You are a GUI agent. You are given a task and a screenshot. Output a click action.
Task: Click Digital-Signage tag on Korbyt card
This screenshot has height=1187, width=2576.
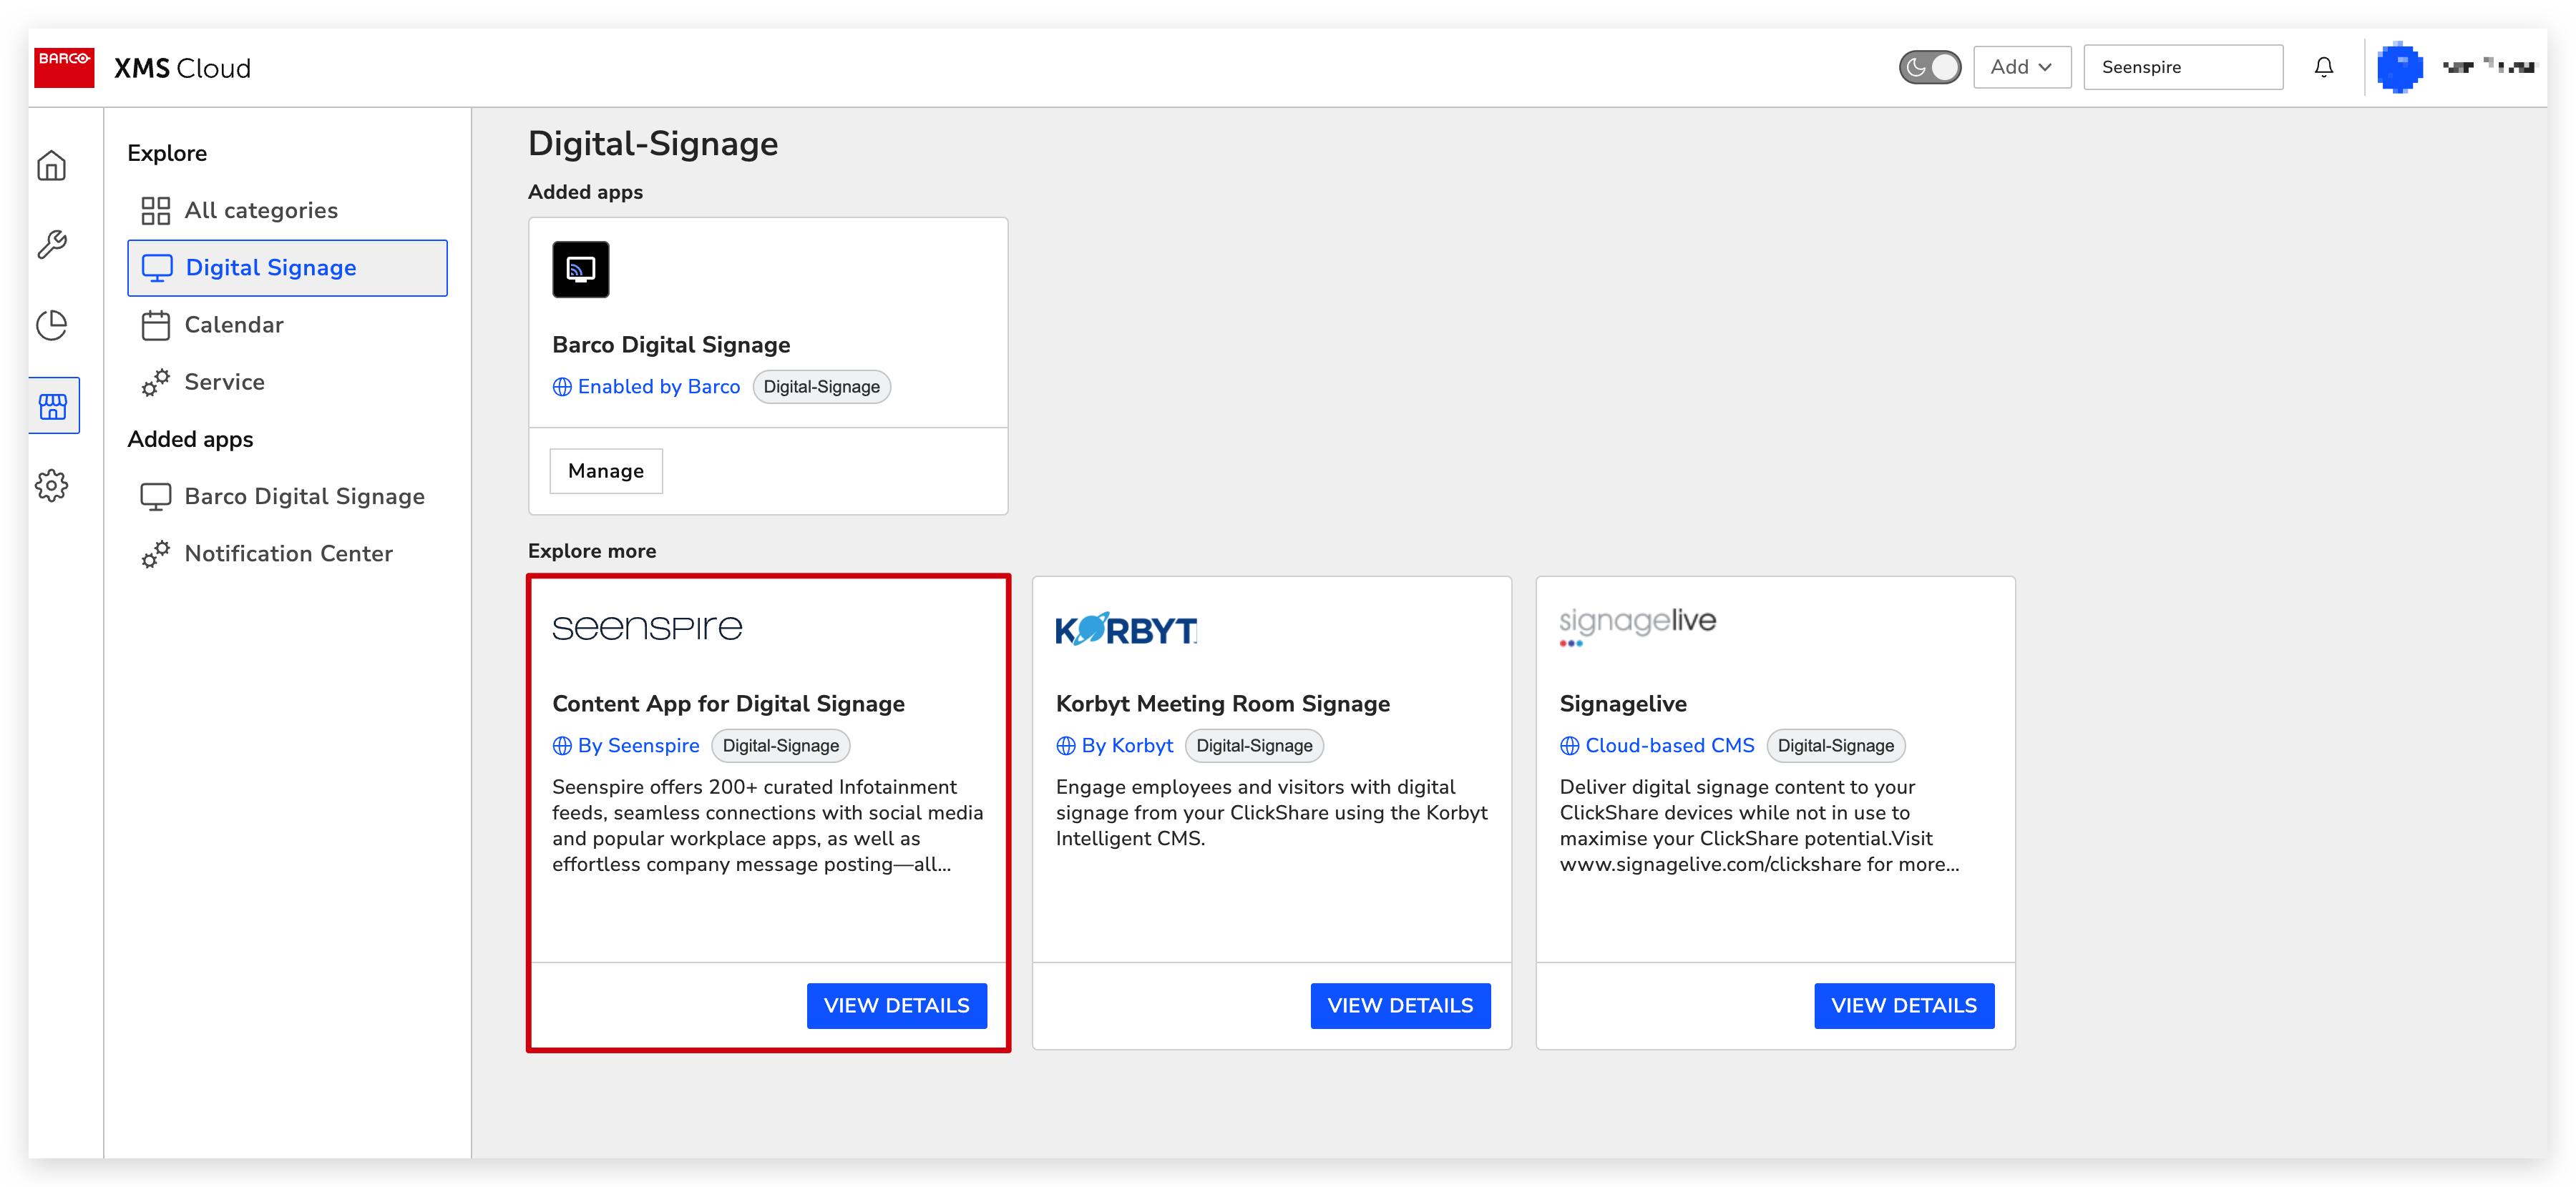[1254, 745]
